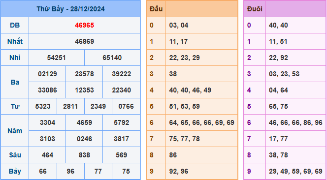
Task: Select Bảy prize number 66
Action: point(43,171)
